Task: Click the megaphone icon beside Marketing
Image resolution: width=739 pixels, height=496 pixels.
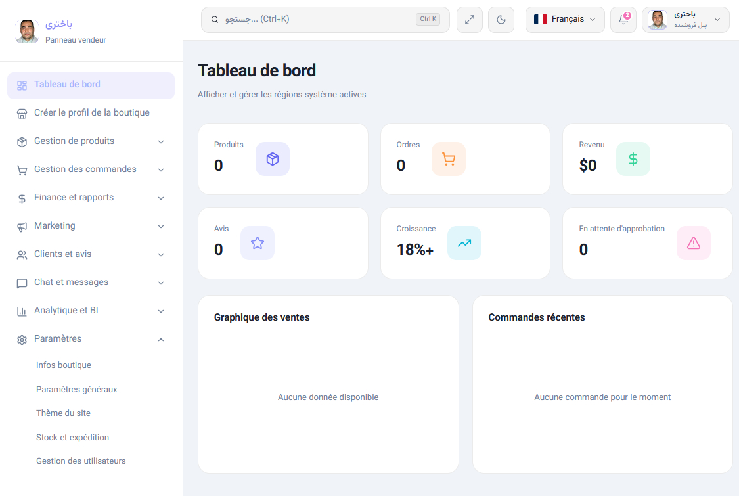Action: pos(22,227)
